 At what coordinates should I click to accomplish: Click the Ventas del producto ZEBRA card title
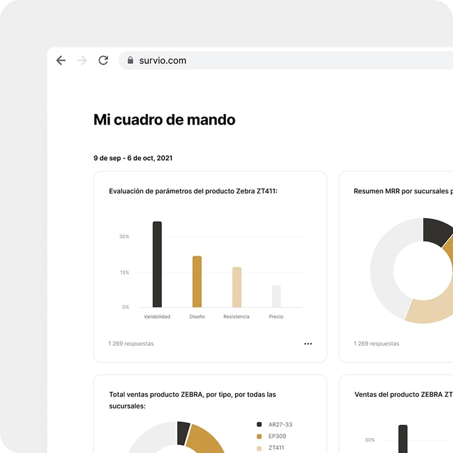coord(404,394)
